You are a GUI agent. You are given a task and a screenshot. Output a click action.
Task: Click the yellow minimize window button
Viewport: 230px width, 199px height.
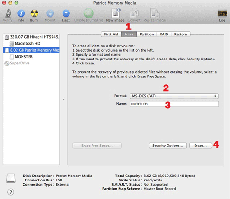coord(10,3)
